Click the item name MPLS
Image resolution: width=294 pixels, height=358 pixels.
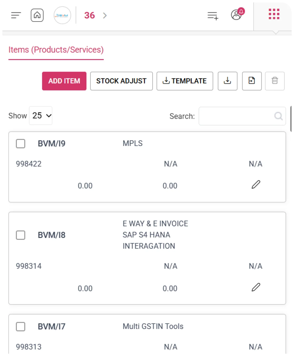click(x=133, y=143)
